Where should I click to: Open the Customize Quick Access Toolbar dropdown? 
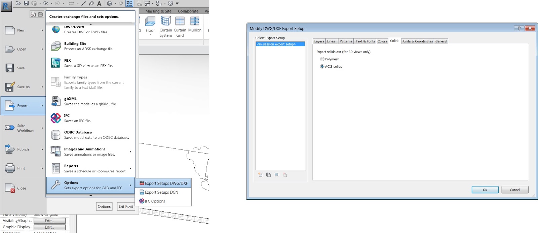point(177,3)
